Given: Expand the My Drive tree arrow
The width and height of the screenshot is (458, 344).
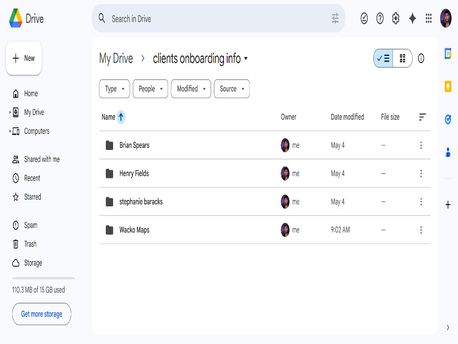Looking at the screenshot, I should [10, 112].
